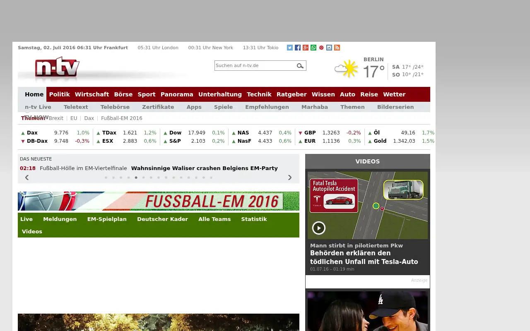Open the Brexit topic link
The width and height of the screenshot is (530, 331).
[56, 118]
